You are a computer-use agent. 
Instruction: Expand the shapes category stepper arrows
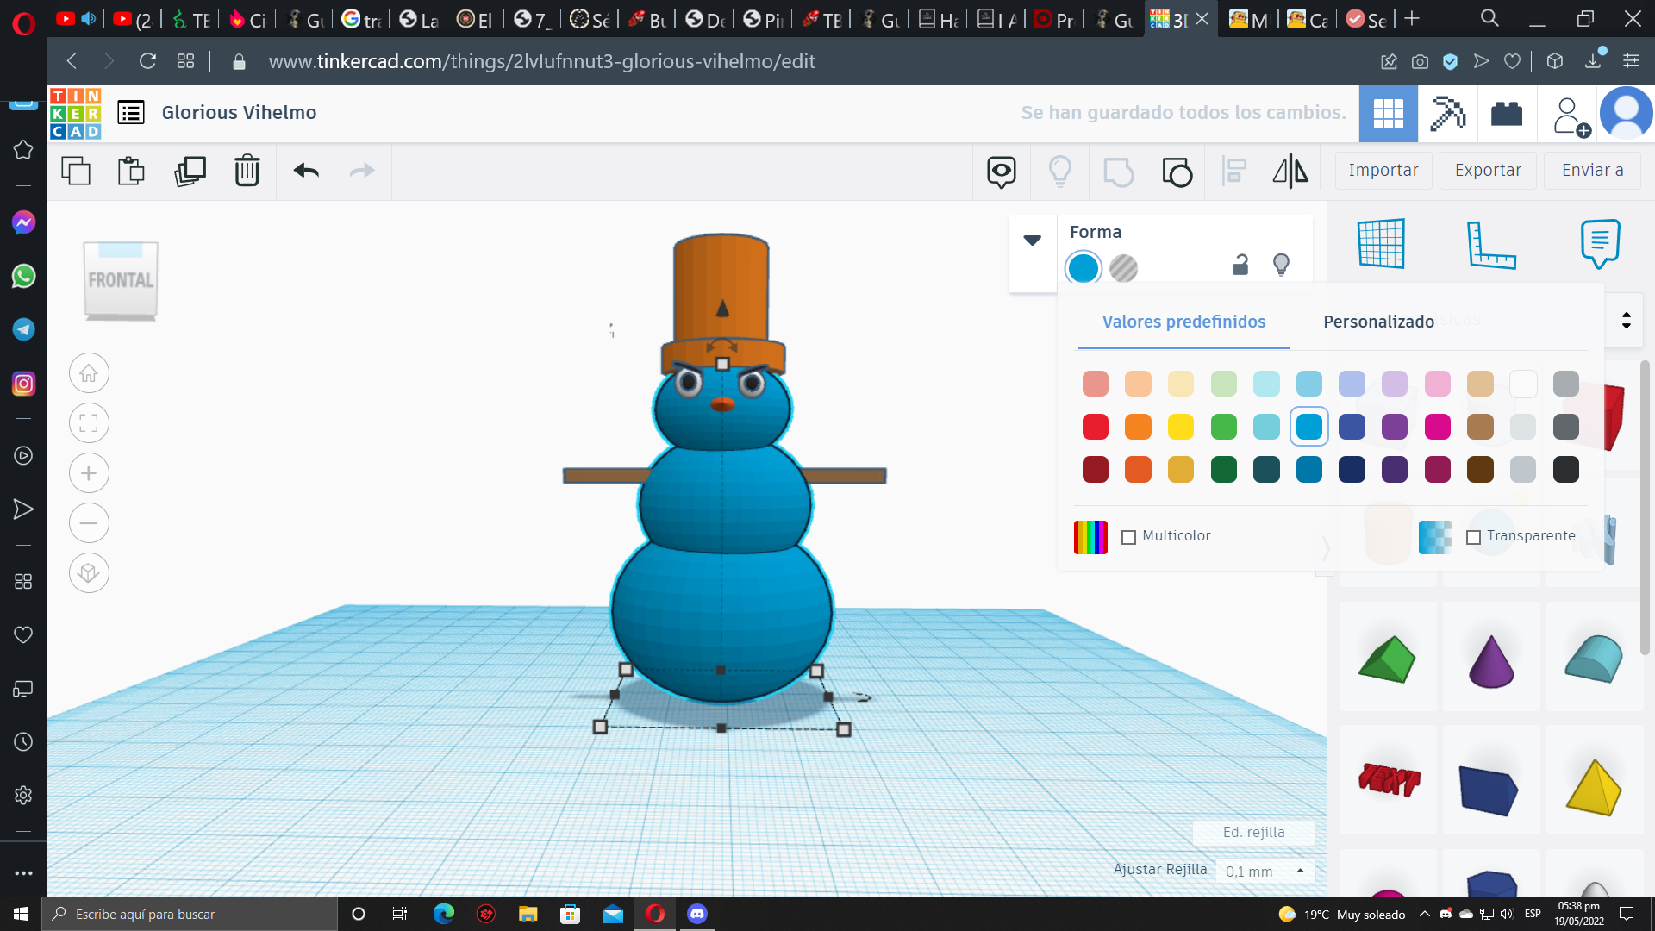coord(1627,319)
